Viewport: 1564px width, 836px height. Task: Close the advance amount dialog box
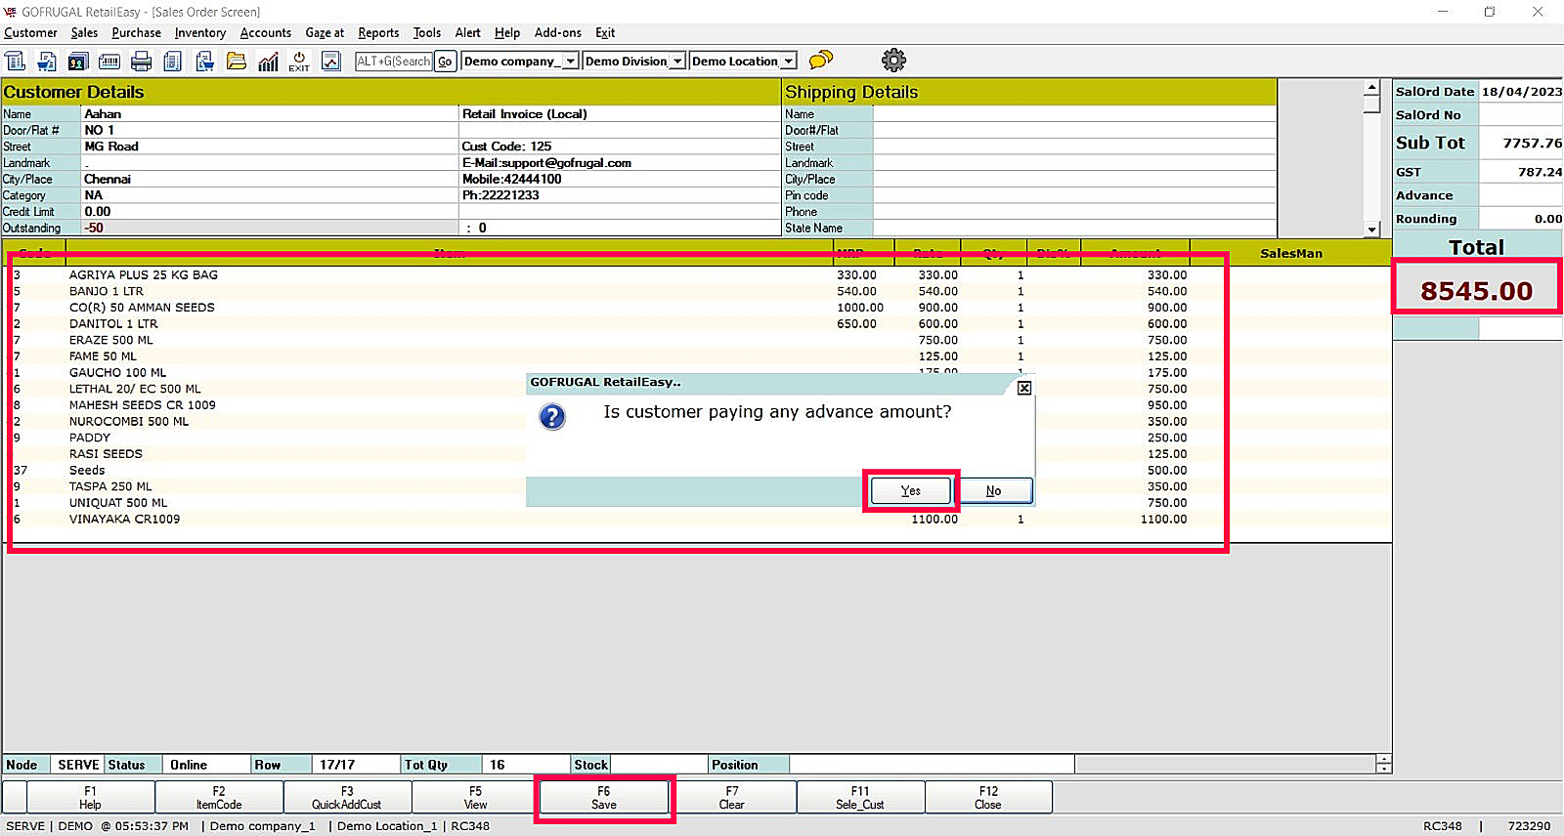[x=1023, y=388]
